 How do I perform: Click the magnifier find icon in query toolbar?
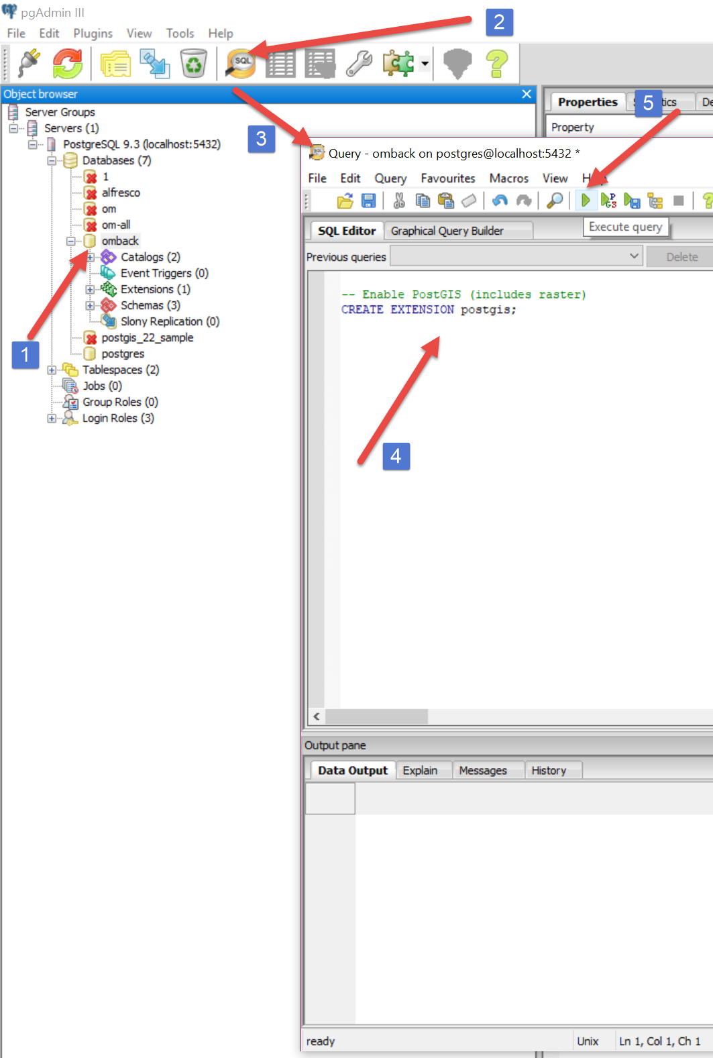click(x=555, y=200)
